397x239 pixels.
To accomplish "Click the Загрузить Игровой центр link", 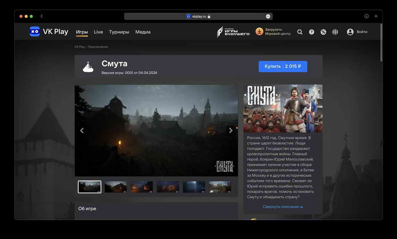I will point(278,32).
